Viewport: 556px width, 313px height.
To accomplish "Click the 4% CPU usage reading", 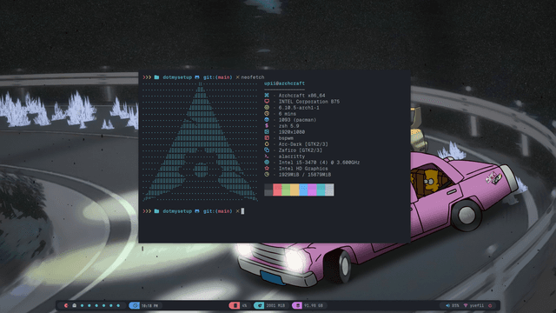I will [245, 305].
